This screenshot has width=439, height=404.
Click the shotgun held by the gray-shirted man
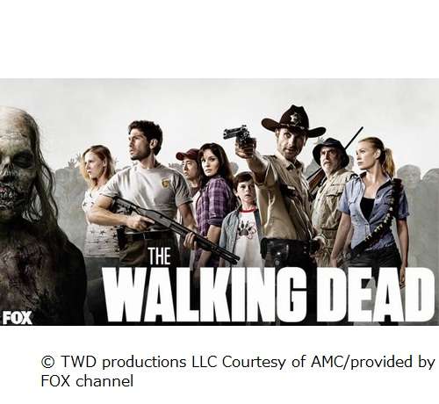click(x=176, y=230)
